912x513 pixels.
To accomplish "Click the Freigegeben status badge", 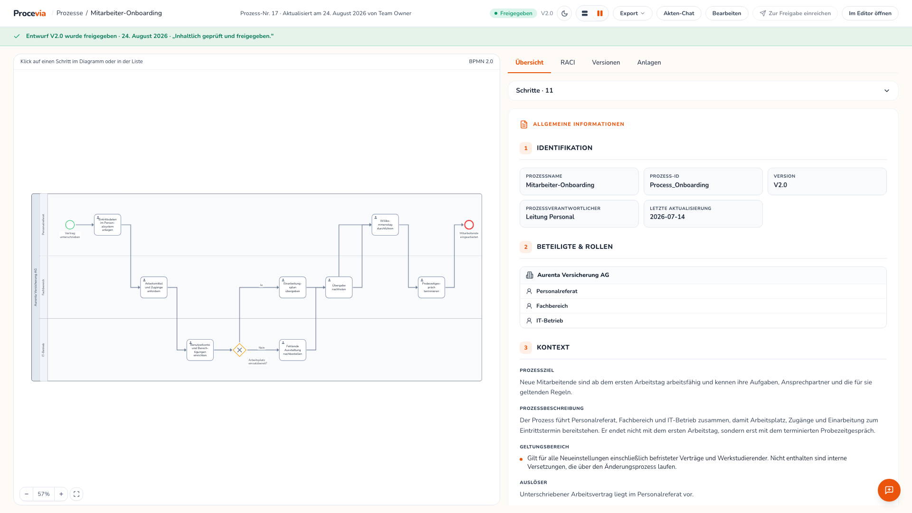I will pyautogui.click(x=513, y=13).
